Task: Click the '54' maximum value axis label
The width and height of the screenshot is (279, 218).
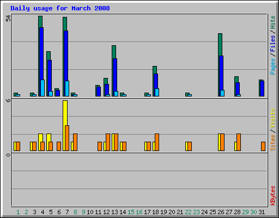Action: coord(8,19)
